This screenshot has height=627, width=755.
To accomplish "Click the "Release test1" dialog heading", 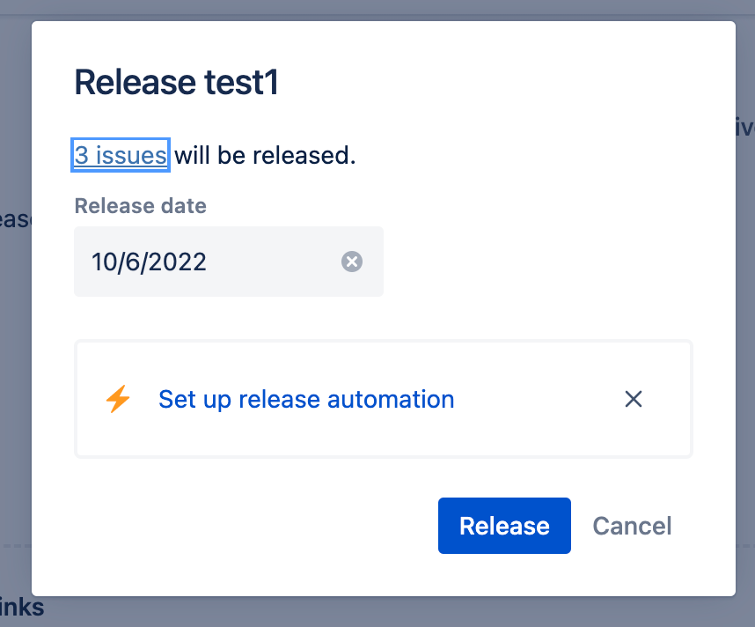I will point(176,83).
